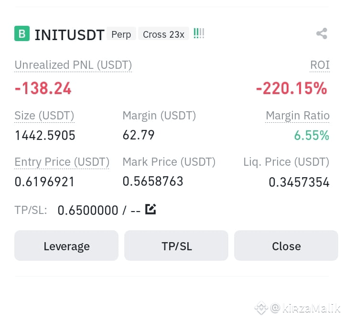Open the TP/SL edit pencil icon
This screenshot has height=320, width=344.
pos(150,209)
